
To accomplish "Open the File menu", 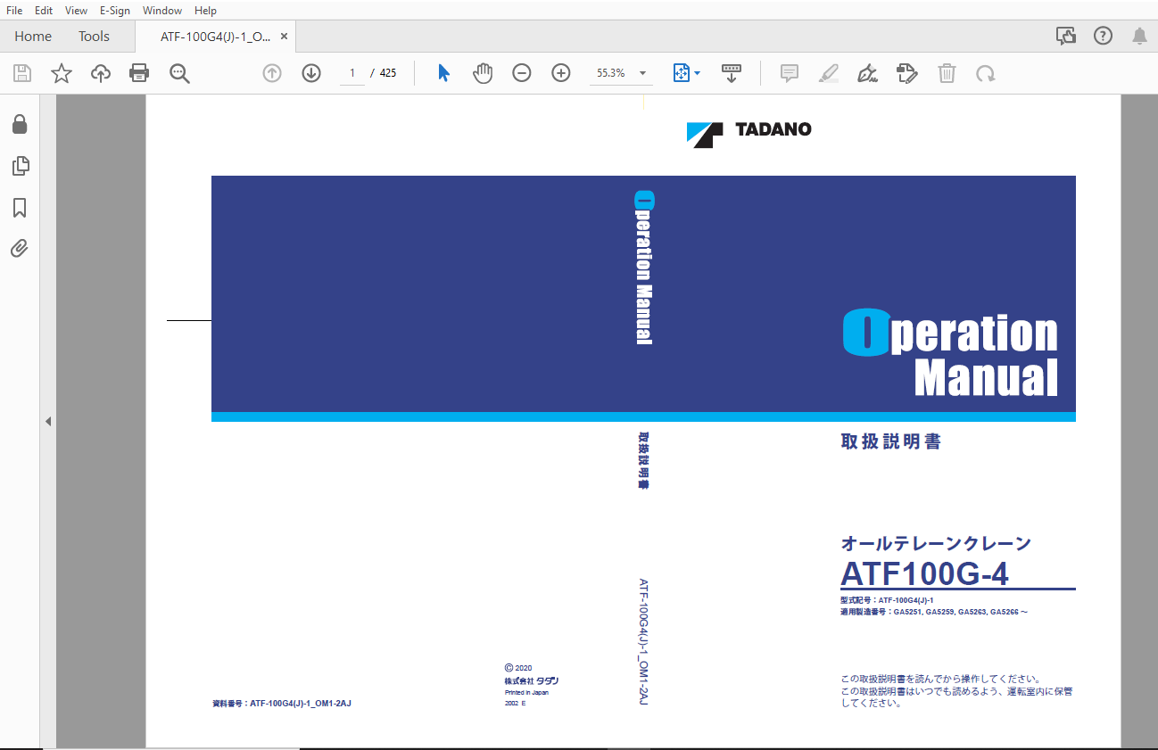I will 14,11.
